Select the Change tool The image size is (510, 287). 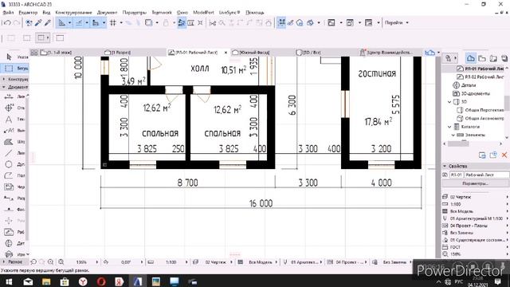click(x=9, y=254)
